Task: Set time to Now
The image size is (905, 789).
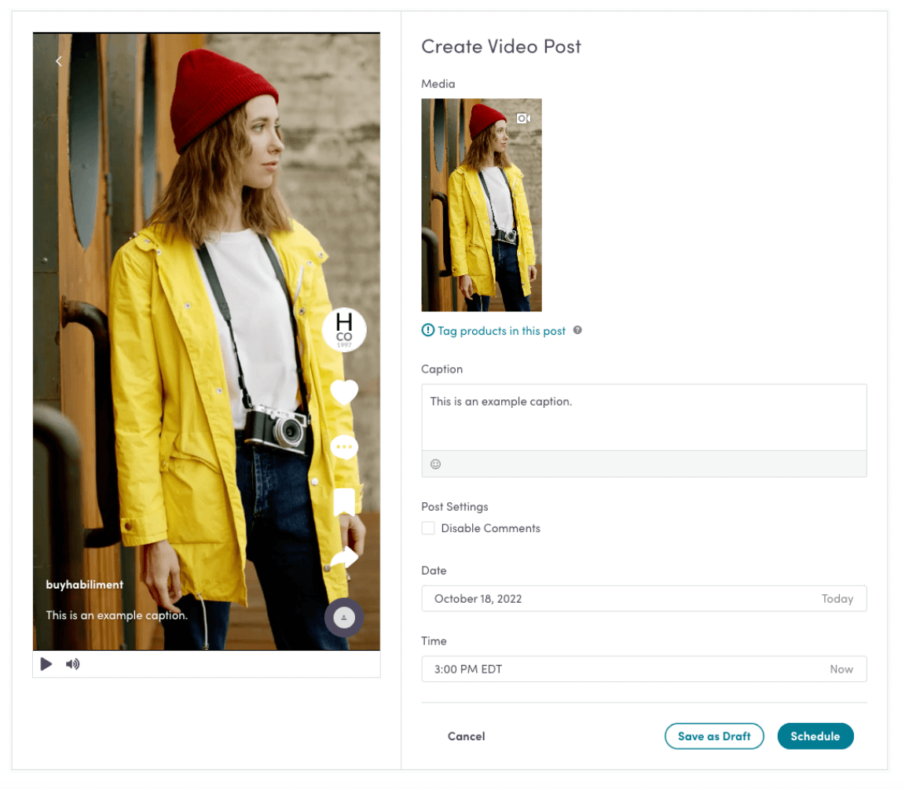Action: [841, 669]
